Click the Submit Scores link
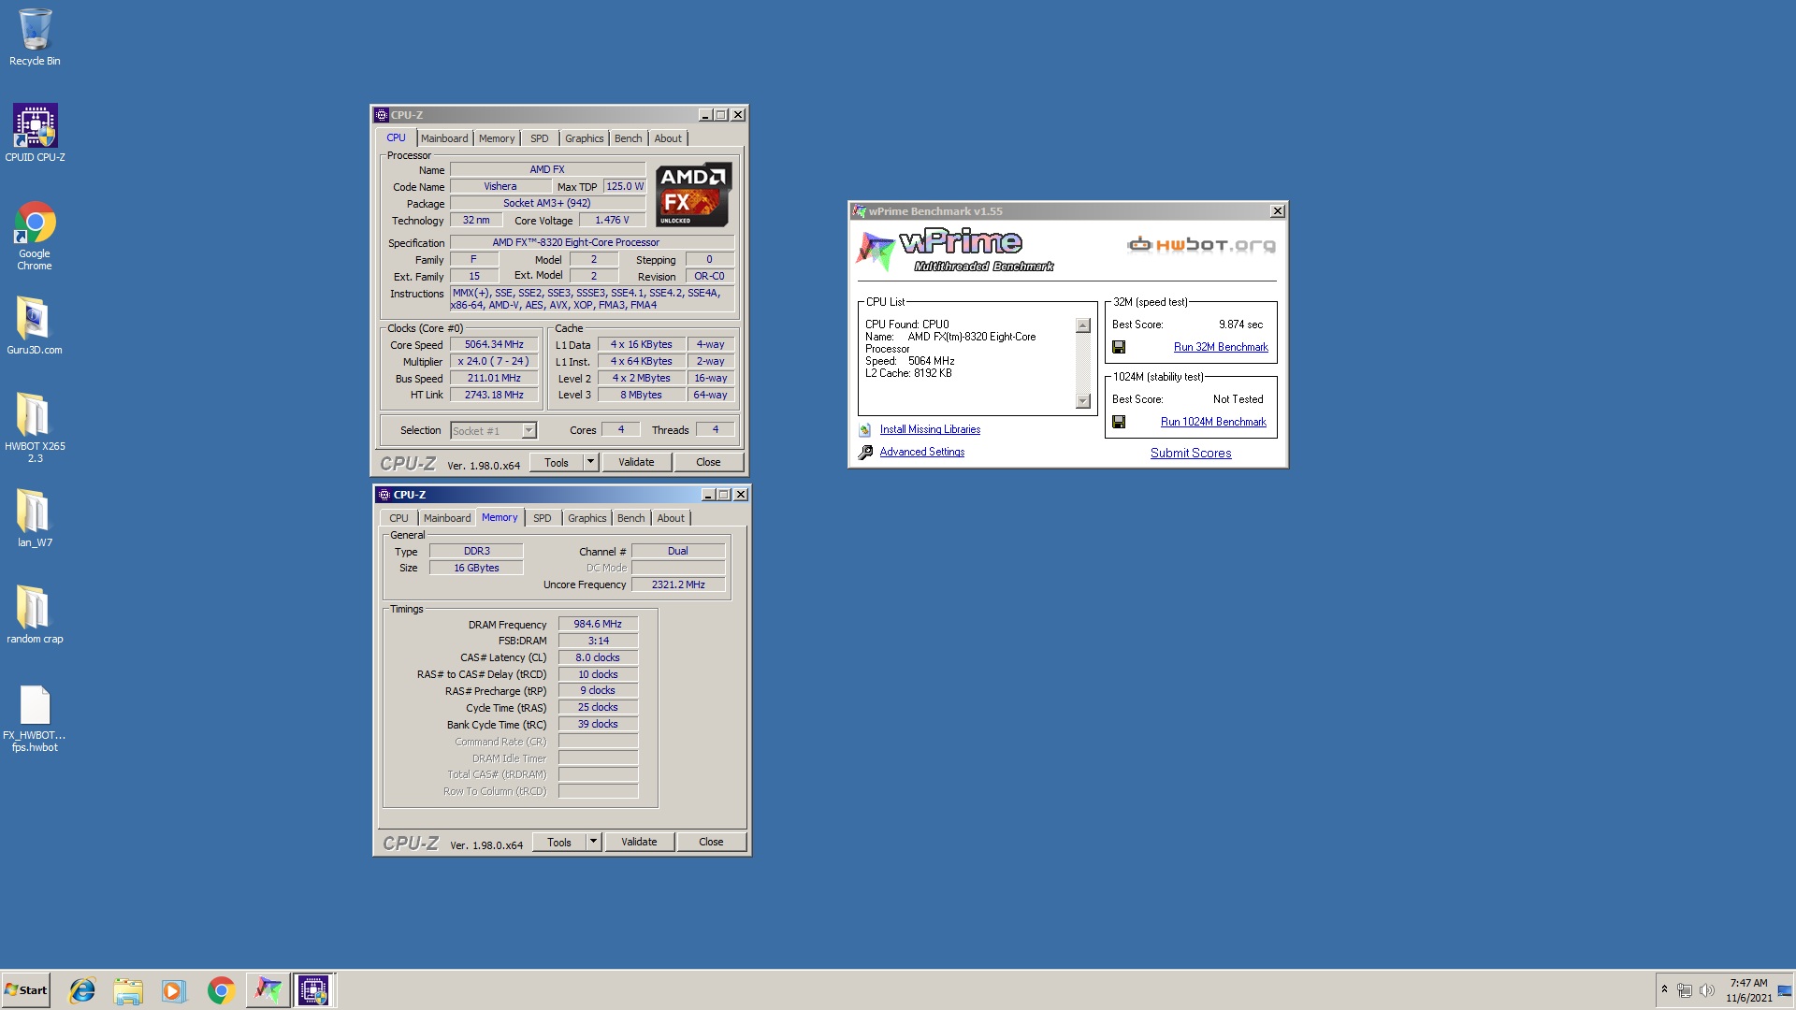1796x1010 pixels. [x=1191, y=453]
